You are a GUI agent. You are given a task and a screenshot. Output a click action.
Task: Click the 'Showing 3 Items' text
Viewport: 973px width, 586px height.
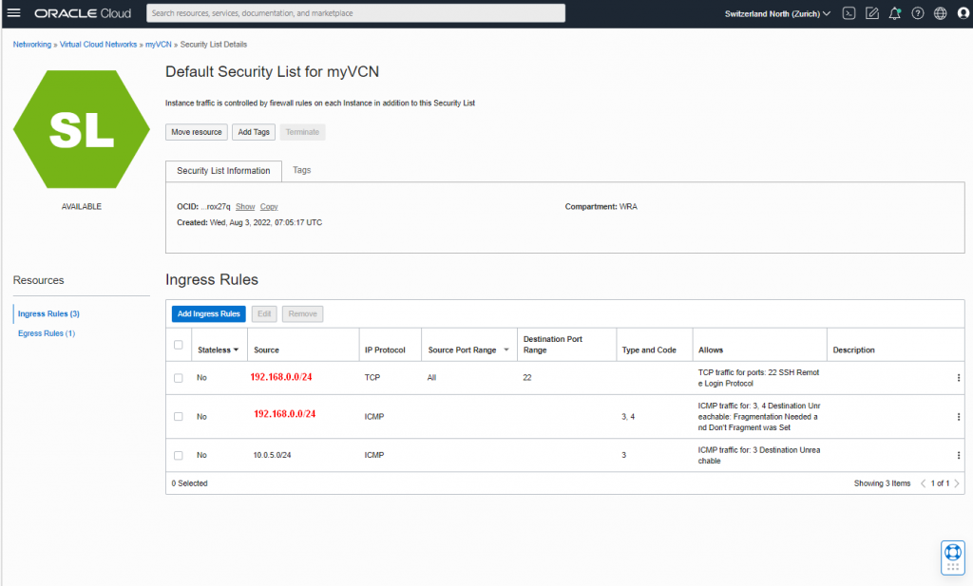[x=882, y=483]
